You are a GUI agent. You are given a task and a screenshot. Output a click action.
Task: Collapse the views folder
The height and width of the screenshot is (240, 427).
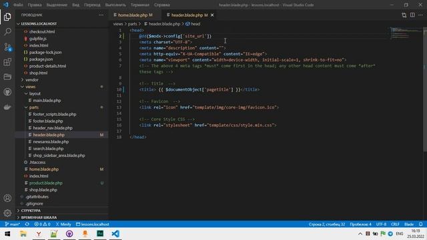tap(30, 87)
